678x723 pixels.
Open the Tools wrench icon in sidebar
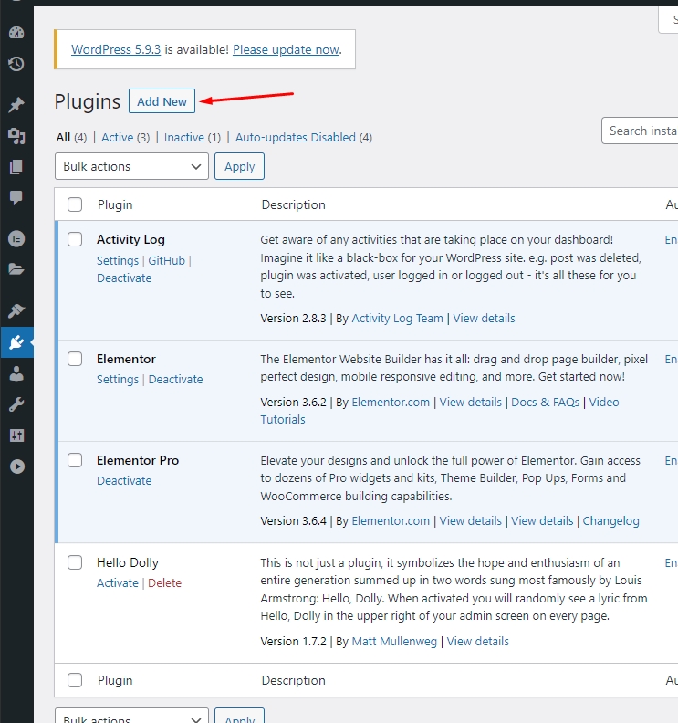point(16,404)
